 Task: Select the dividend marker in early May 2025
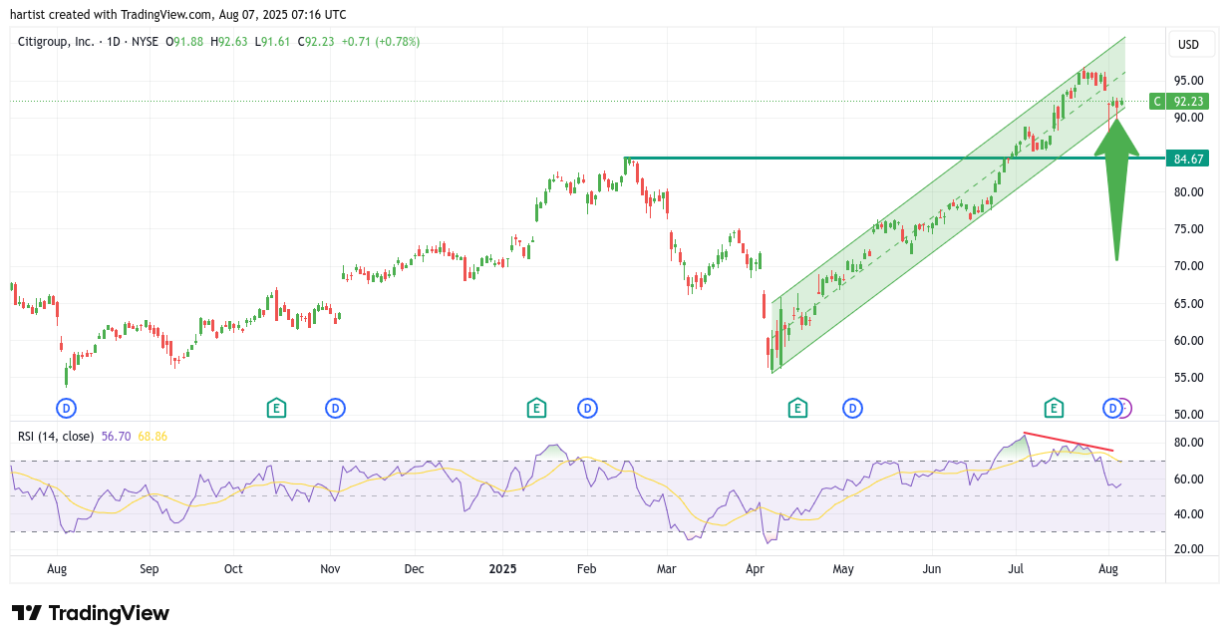852,408
